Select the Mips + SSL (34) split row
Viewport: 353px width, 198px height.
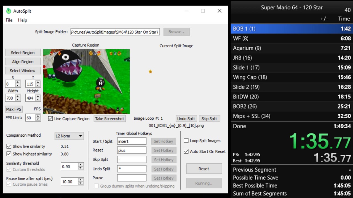292,116
